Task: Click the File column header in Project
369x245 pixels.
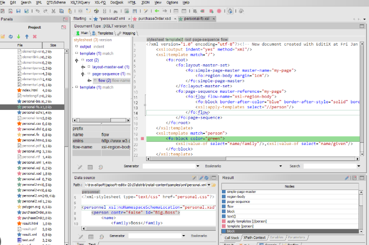Action: click(20, 45)
